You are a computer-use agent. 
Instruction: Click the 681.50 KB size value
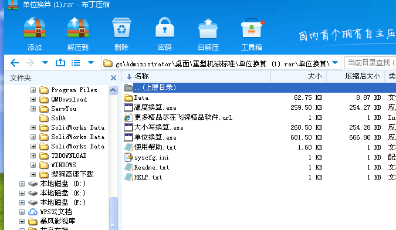306,137
